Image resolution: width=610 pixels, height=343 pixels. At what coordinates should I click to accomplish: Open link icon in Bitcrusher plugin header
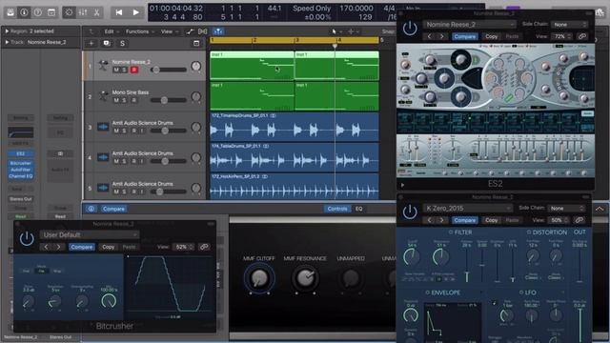pyautogui.click(x=204, y=247)
